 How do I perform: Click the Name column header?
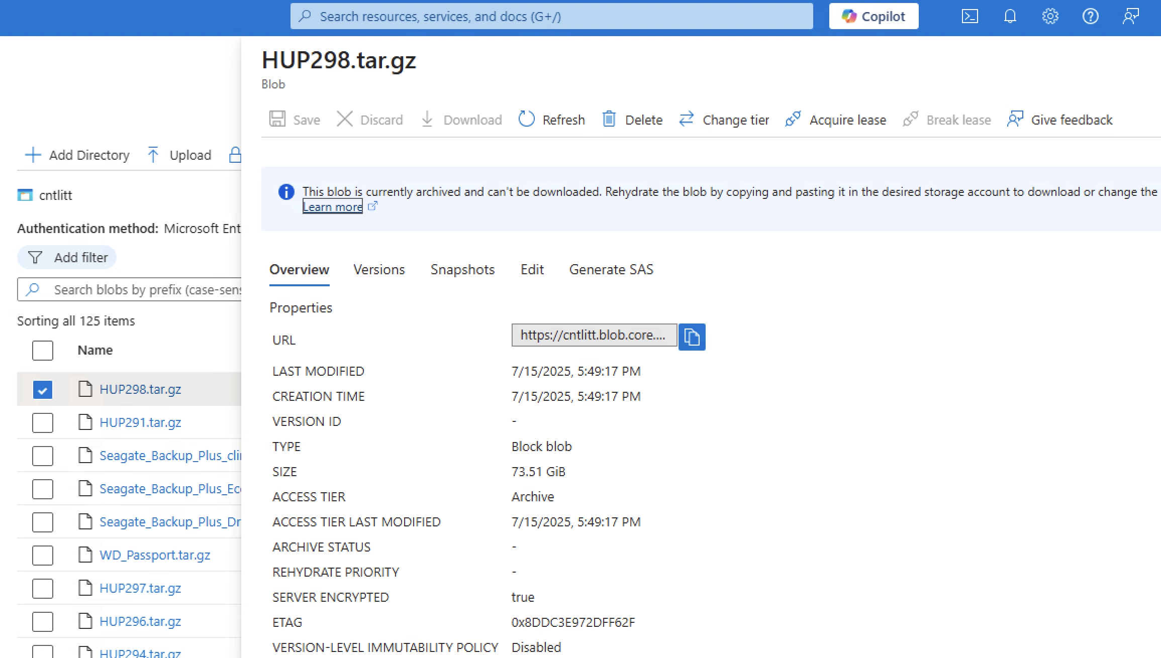point(95,350)
